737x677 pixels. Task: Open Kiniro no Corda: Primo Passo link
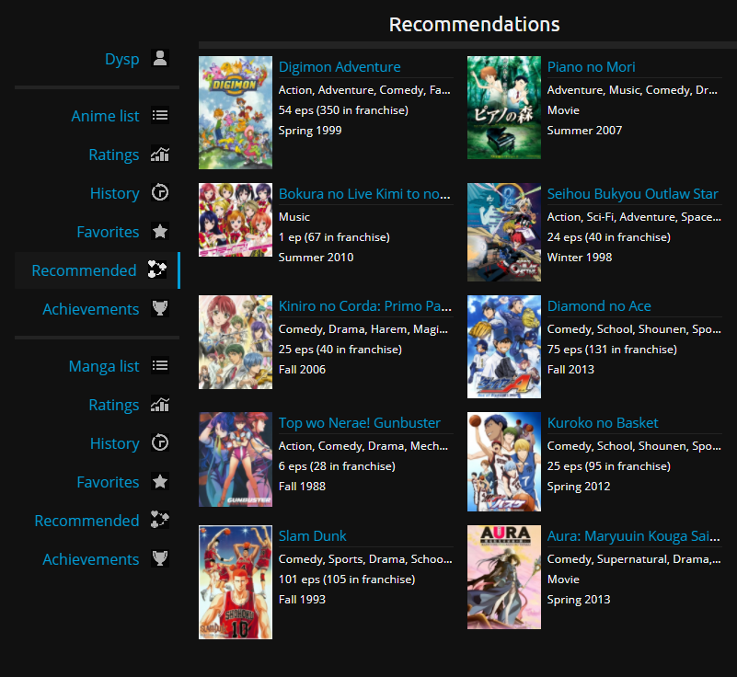(x=364, y=306)
